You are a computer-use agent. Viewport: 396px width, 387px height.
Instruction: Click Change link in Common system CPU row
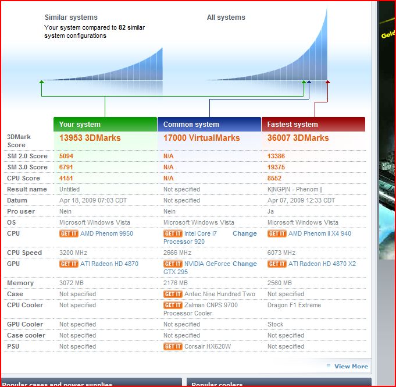coord(244,233)
